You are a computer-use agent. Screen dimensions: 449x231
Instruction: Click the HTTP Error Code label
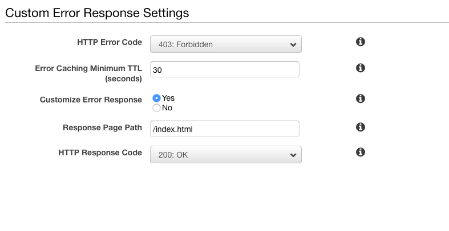coord(109,43)
